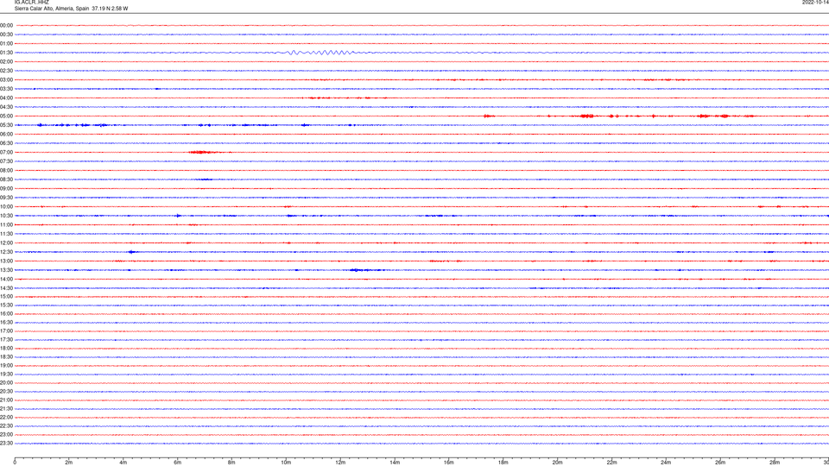Select the 09:30 trace time label
Image resolution: width=829 pixels, height=466 pixels.
point(6,198)
